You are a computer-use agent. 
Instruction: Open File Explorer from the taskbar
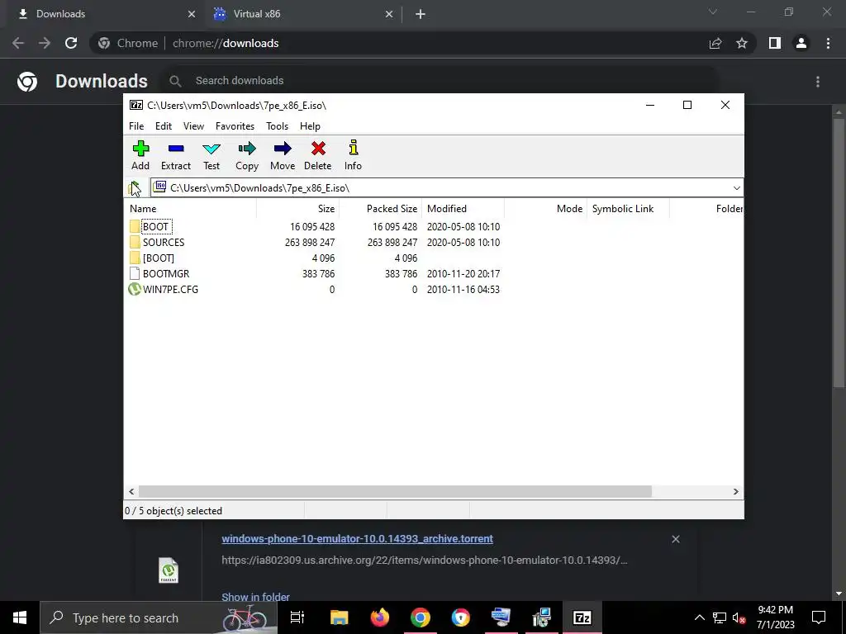[340, 617]
